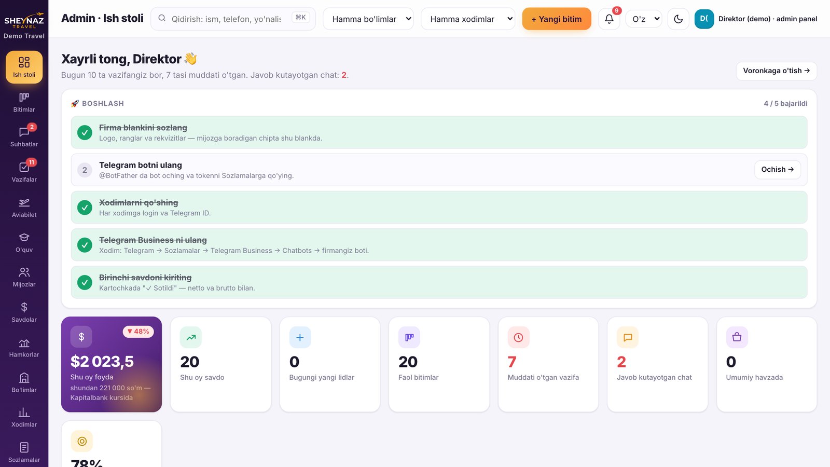
Task: Click plus icon on Bugungi yangi lidlar card
Action: pos(300,337)
